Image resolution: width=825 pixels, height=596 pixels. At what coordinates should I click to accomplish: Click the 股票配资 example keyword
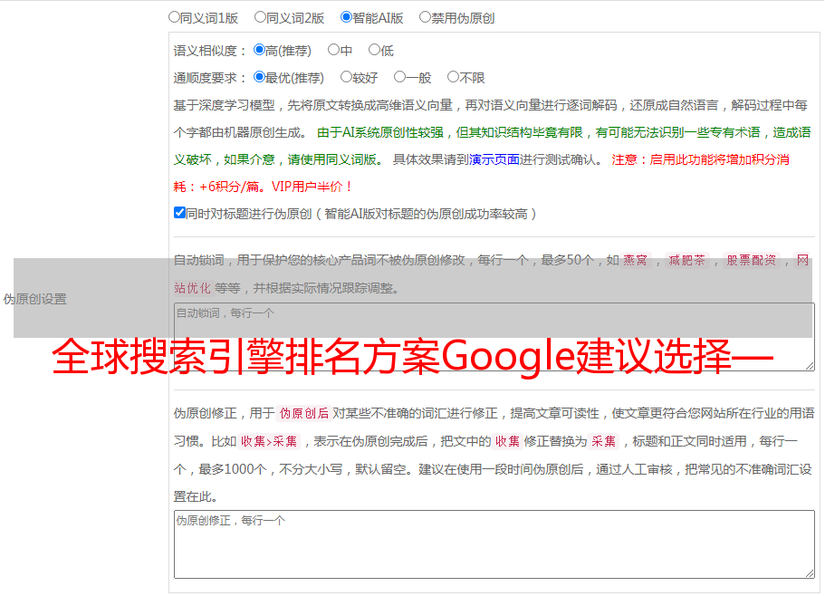point(752,260)
